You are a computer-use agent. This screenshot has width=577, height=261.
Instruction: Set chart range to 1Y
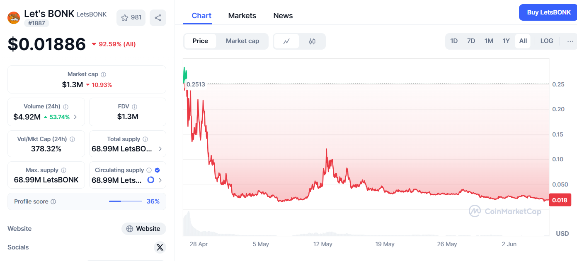[506, 41]
